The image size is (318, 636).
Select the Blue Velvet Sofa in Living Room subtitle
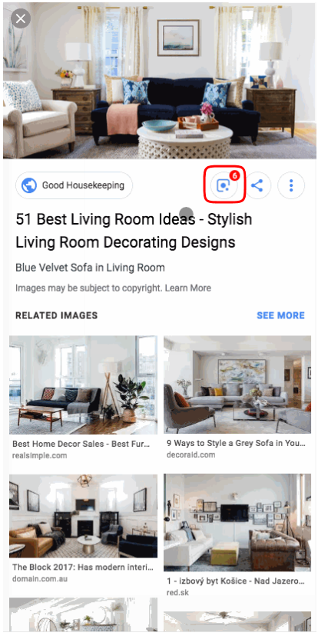[90, 268]
